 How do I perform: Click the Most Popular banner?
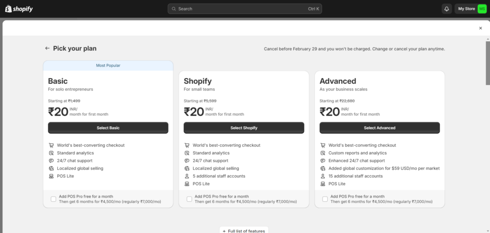(x=108, y=66)
